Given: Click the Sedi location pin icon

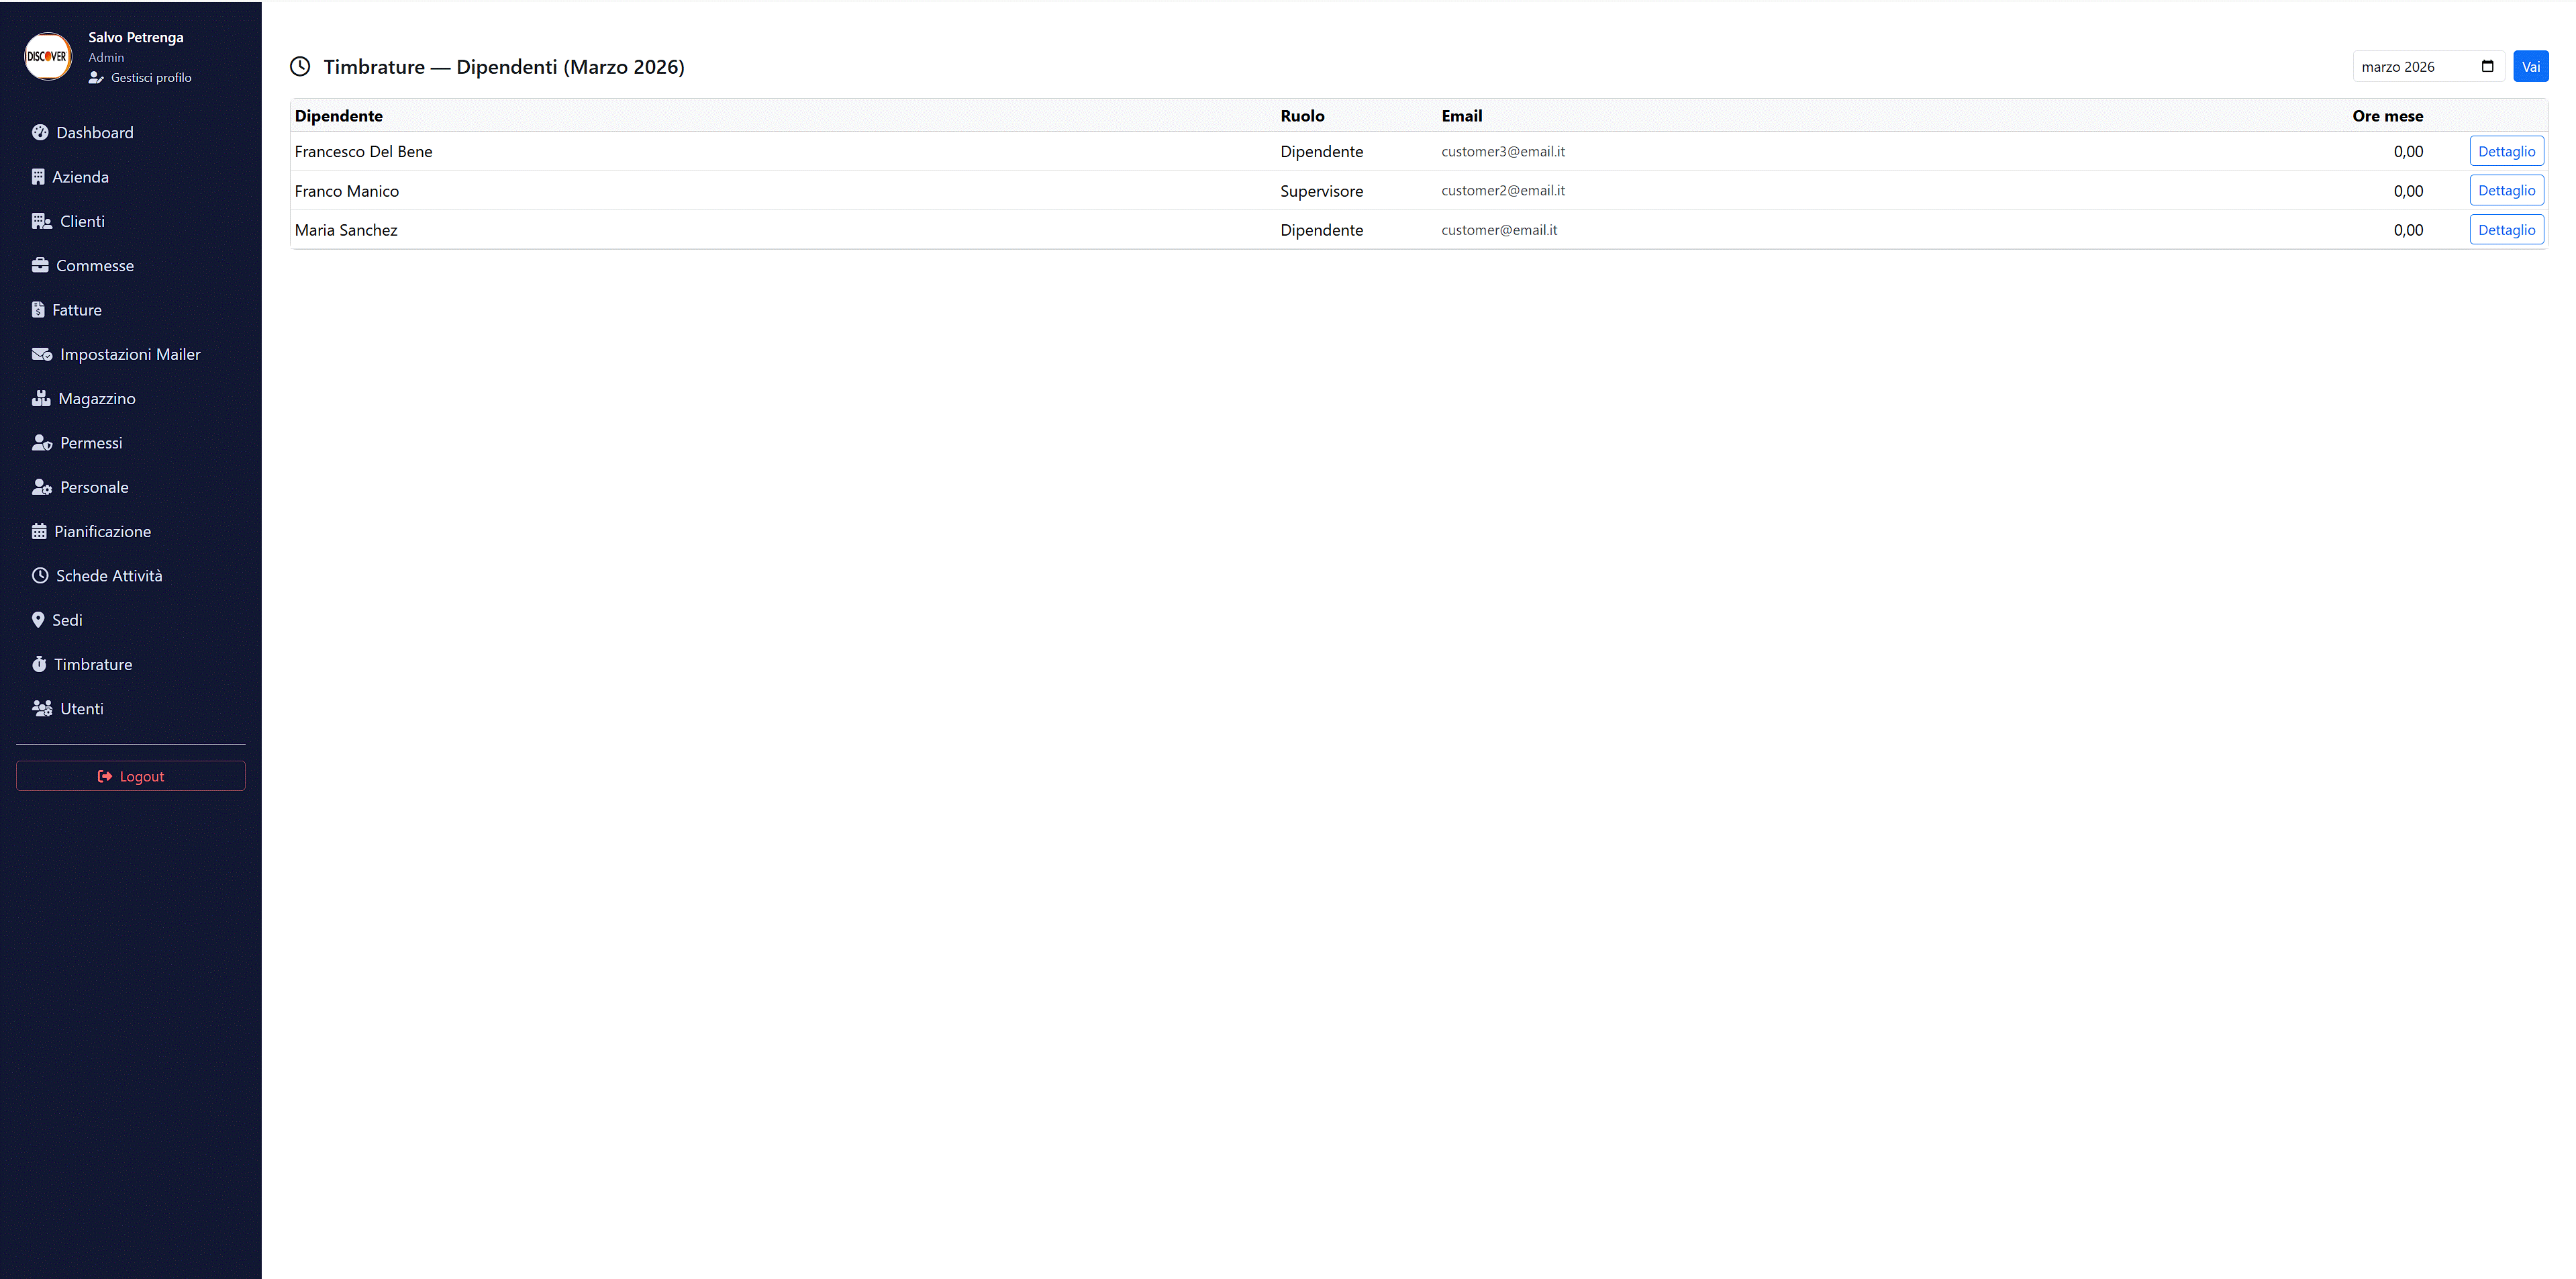Looking at the screenshot, I should click(x=38, y=620).
